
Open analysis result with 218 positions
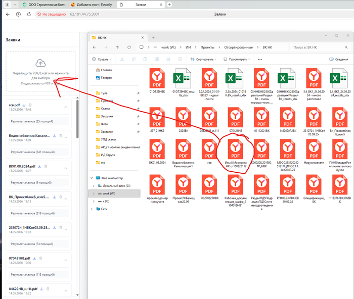(x=38, y=213)
